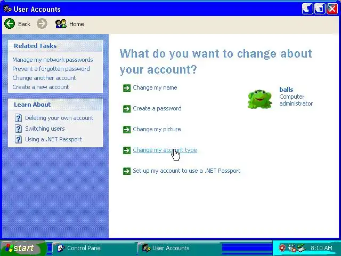Open Prevent a forgotten password
This screenshot has width=341, height=256.
tap(51, 69)
